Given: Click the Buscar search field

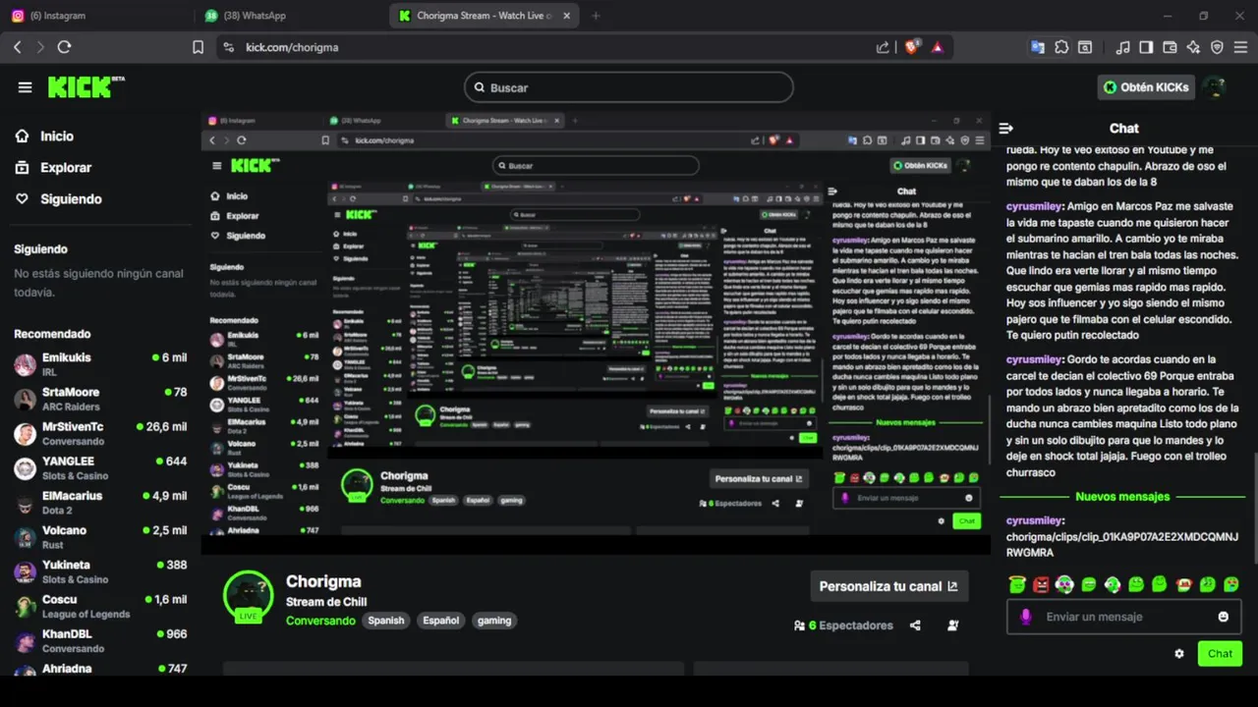Looking at the screenshot, I should 629,87.
